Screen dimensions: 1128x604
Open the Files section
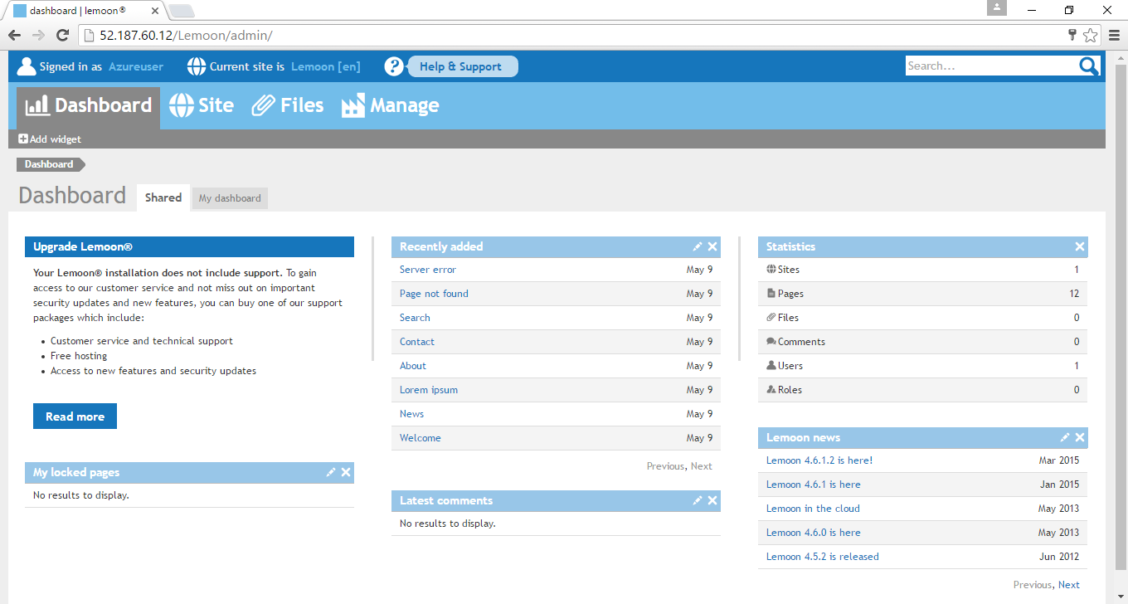pyautogui.click(x=288, y=105)
